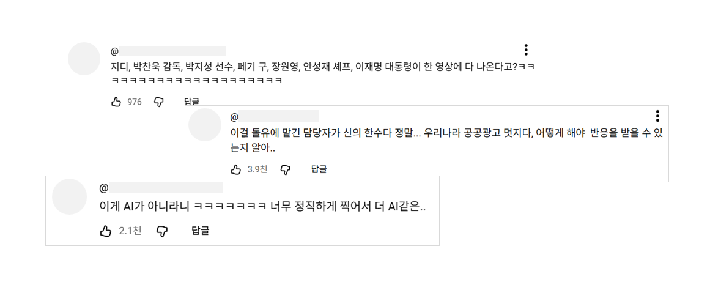721x293 pixels.
Task: Like the comment with 976 likes
Action: (116, 102)
